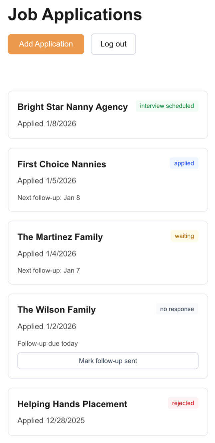Screen dimensions: 215x443
Task: Open The Martinez Family application
Action: tap(60, 237)
